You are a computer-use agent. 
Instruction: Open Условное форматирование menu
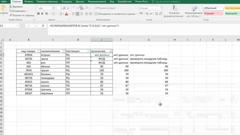[x=174, y=11]
